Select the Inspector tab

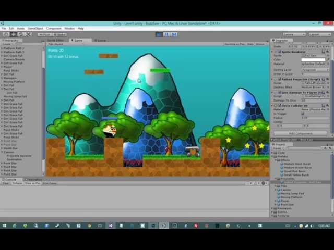pos(282,40)
